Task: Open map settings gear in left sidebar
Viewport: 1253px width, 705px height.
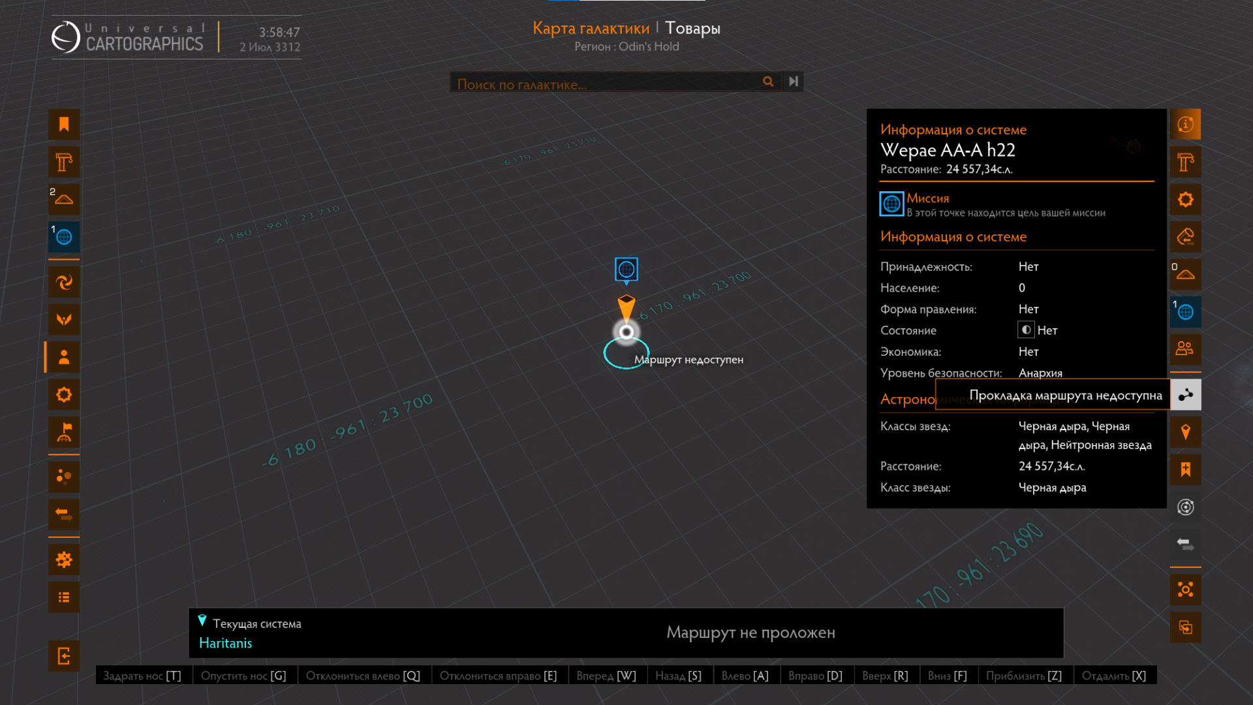Action: tap(64, 560)
